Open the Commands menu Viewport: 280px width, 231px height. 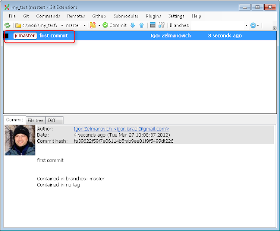coord(48,16)
